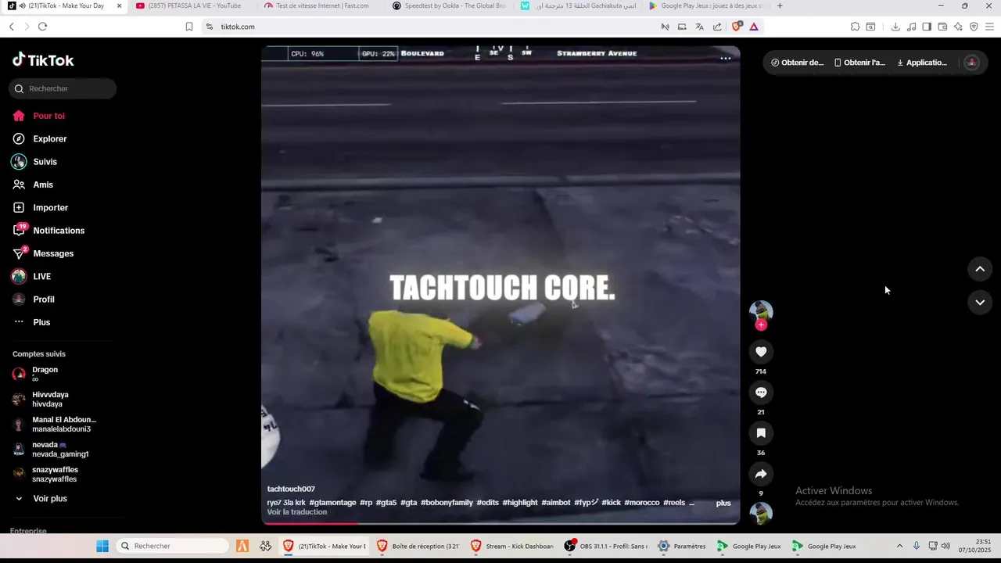Open OBS 31.1.1 from taskbar

(606, 546)
